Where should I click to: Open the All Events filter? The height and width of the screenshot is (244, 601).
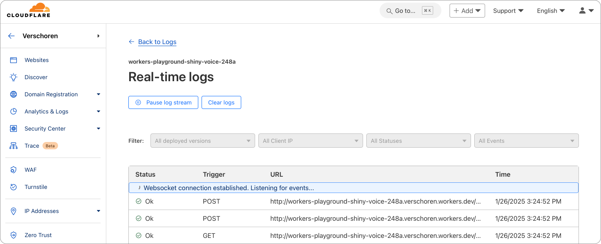click(x=527, y=141)
